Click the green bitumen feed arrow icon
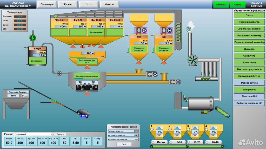The height and width of the screenshot is (149, 266). [32, 38]
